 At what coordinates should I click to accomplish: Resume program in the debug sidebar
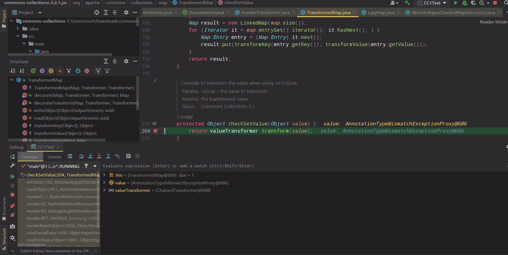pos(12,176)
